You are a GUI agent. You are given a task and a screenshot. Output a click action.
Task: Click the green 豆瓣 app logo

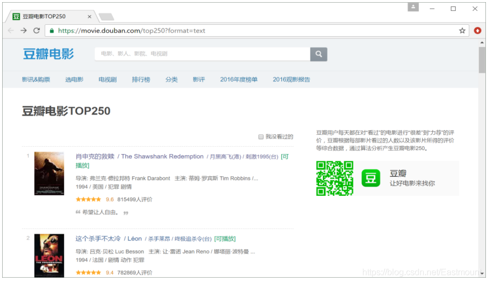point(370,178)
